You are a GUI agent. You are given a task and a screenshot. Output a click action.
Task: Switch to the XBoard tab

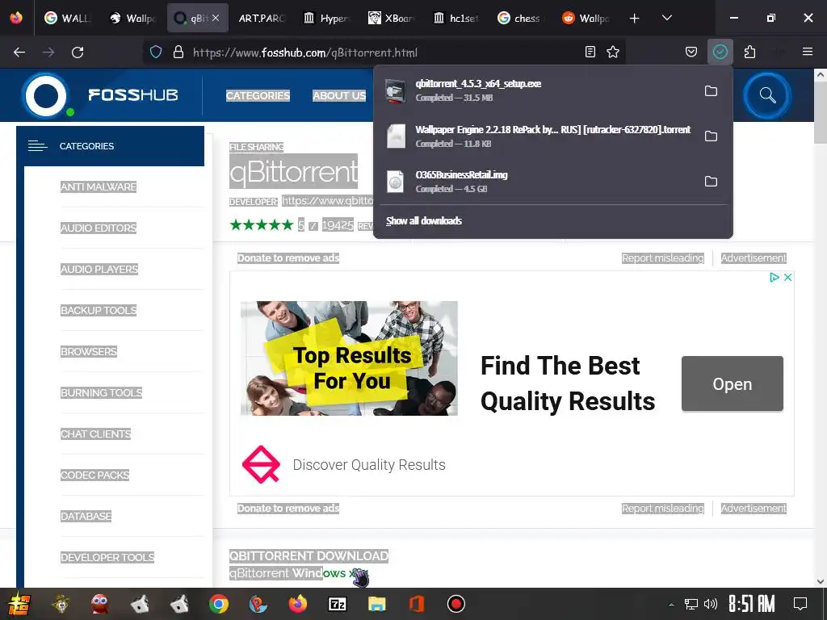click(x=392, y=18)
